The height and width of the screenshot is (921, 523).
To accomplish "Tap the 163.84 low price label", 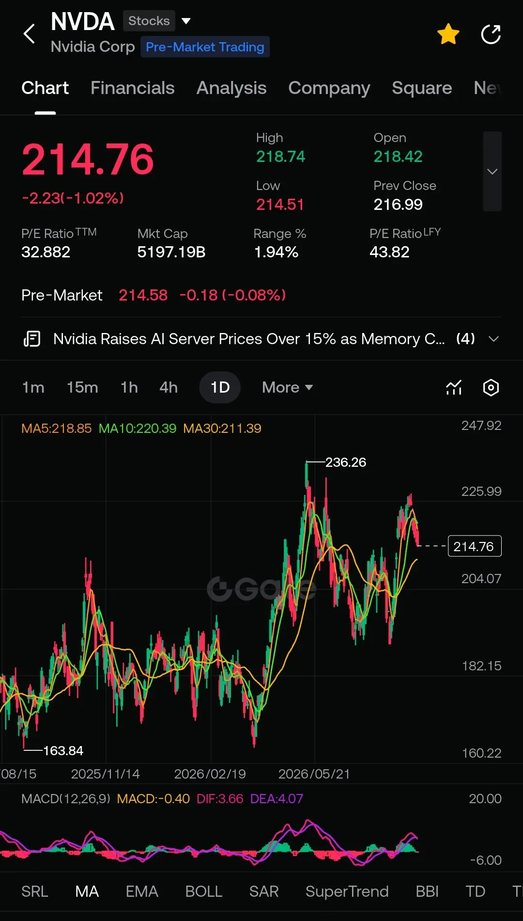I will [63, 751].
